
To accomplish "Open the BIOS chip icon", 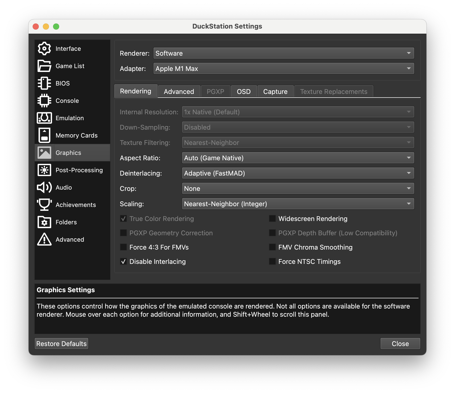I will tap(44, 83).
